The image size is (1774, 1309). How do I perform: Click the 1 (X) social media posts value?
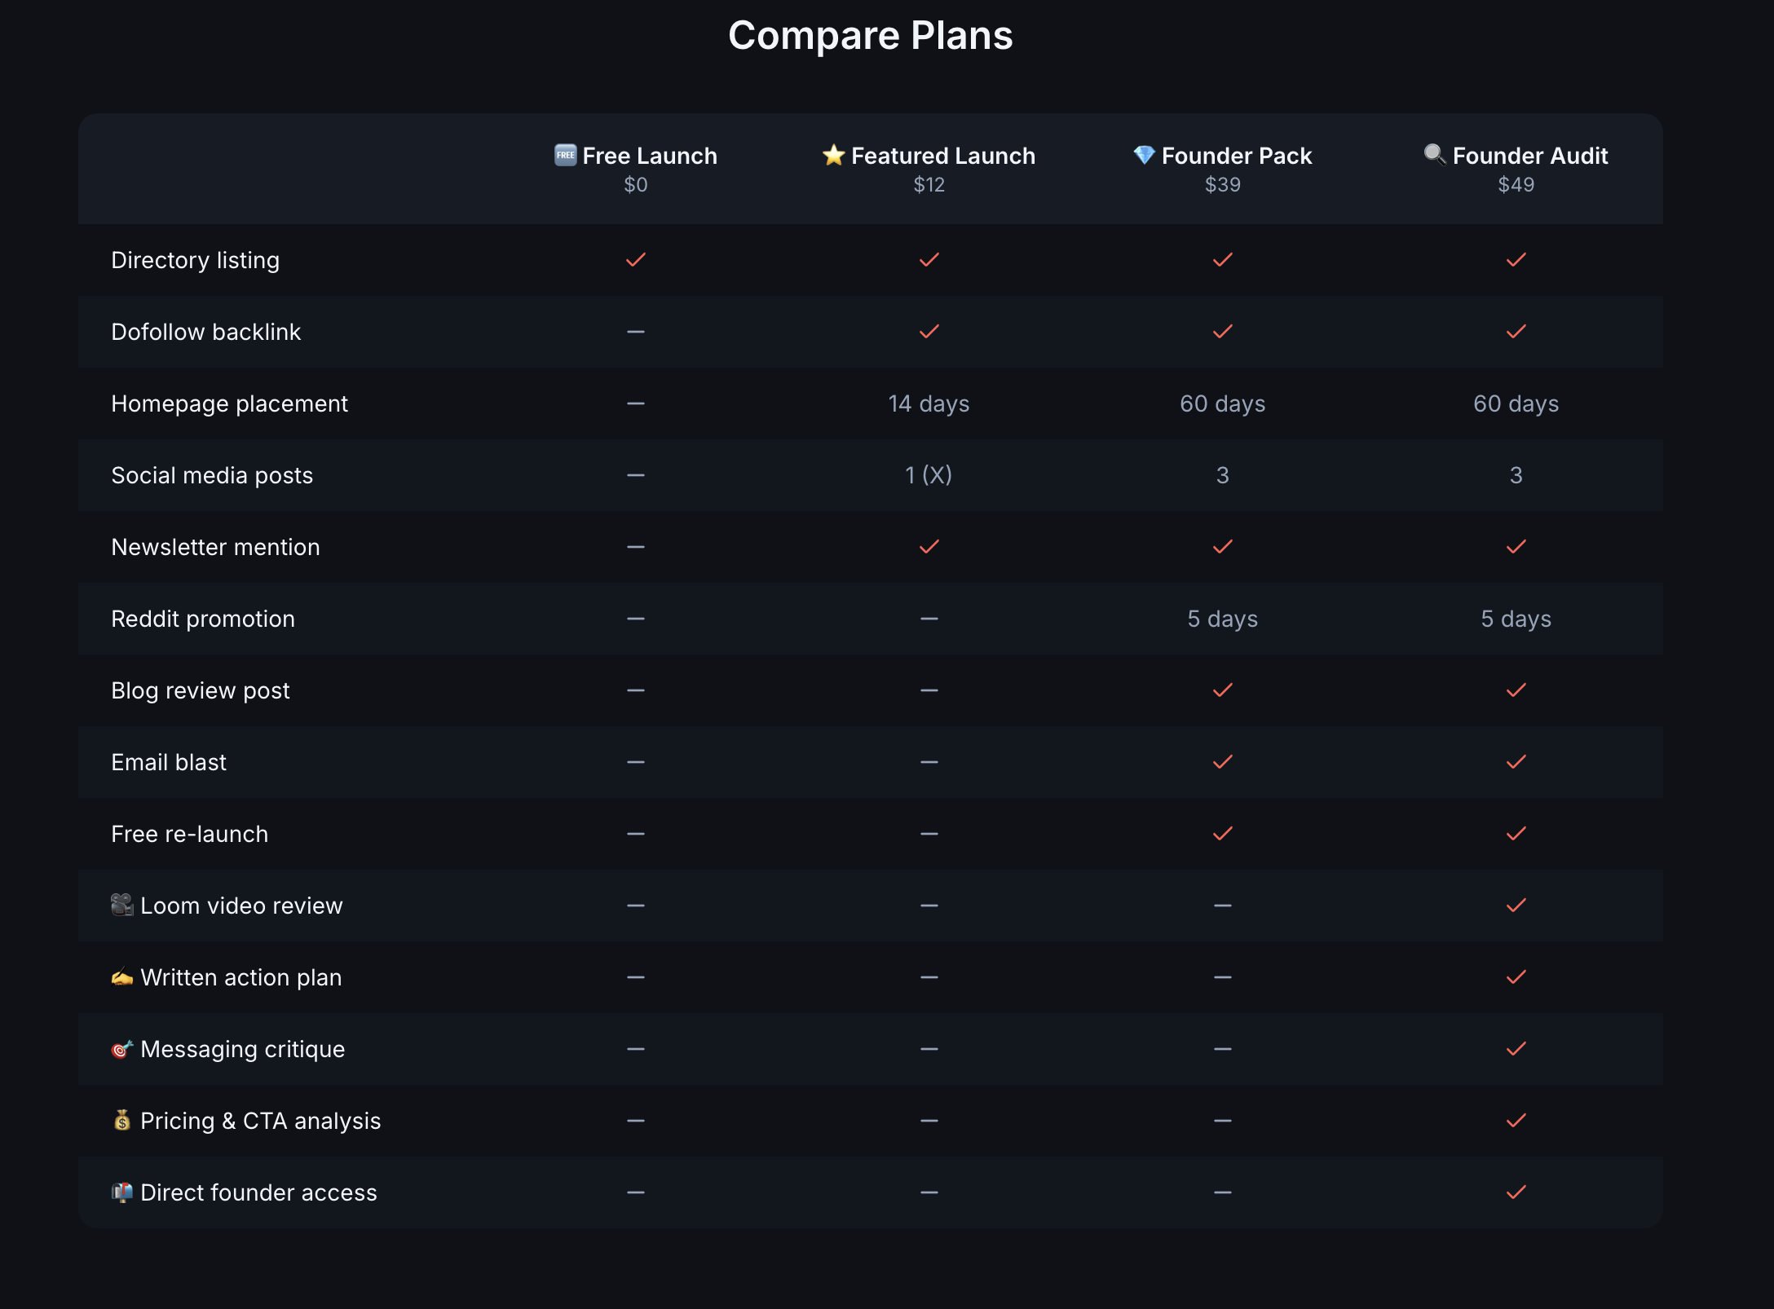tap(929, 475)
